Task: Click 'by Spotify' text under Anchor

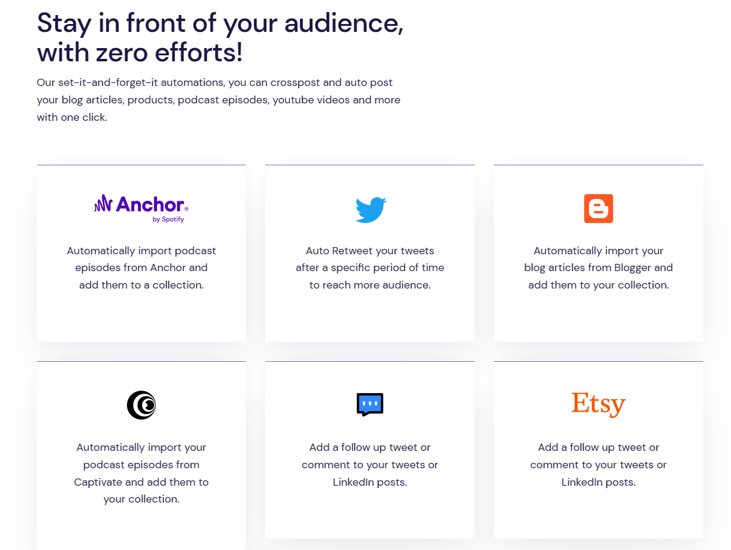Action: [168, 219]
